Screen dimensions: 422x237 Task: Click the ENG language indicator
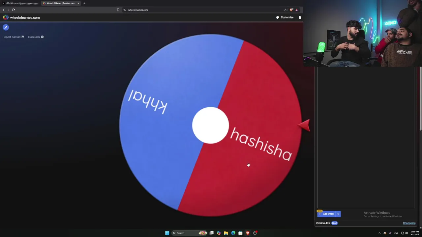(x=396, y=233)
